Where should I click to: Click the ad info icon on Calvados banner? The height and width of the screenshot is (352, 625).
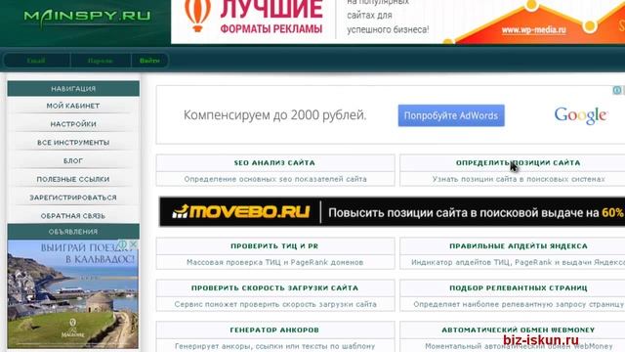point(124,243)
